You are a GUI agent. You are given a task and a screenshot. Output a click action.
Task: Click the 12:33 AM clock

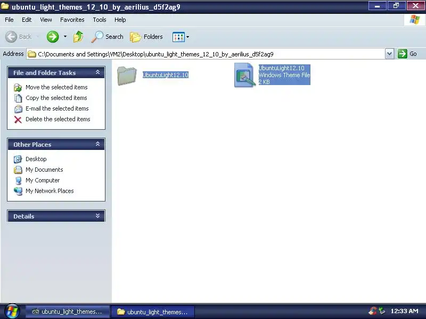(x=404, y=311)
